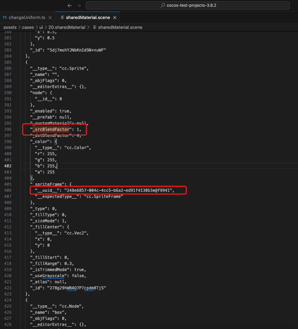Click the file icon on sharedMaterial.scene tab
298x329 pixels.
[x=62, y=17]
